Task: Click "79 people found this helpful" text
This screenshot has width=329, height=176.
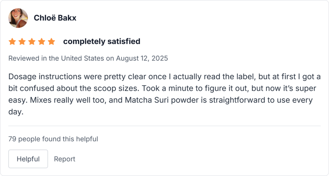Action: point(53,139)
